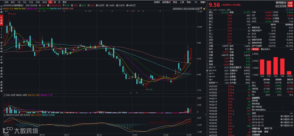The image size is (294, 136).
Task: Open the 工具 tools menu
Action: coord(182,2)
